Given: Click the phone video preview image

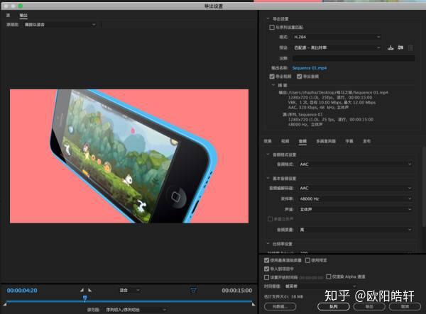Looking at the screenshot, I should [129, 156].
